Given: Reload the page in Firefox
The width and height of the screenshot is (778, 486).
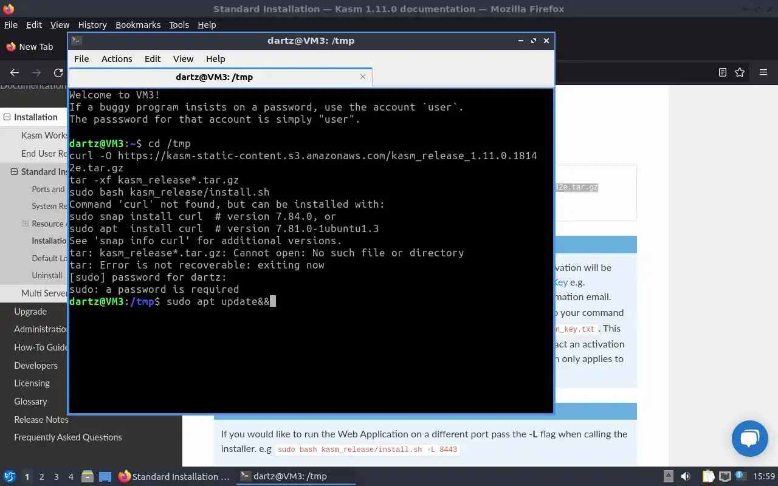Looking at the screenshot, I should click(58, 72).
